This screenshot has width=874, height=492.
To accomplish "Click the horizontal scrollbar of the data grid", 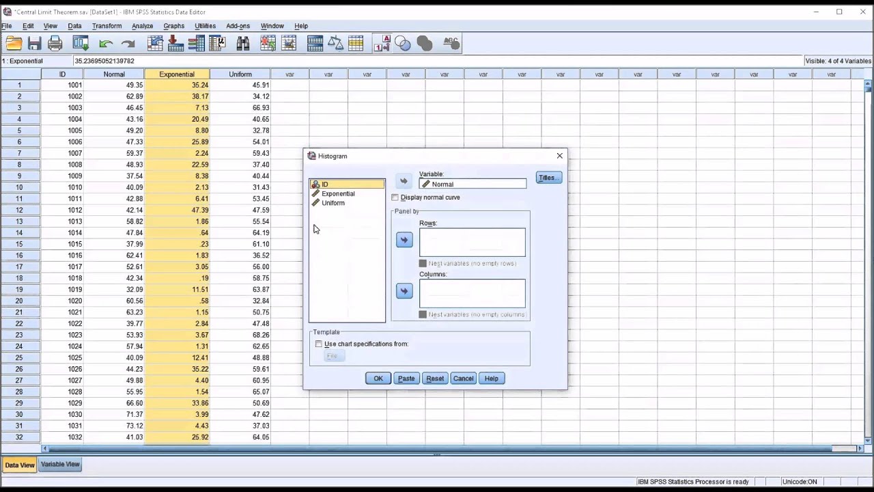I will point(451,449).
